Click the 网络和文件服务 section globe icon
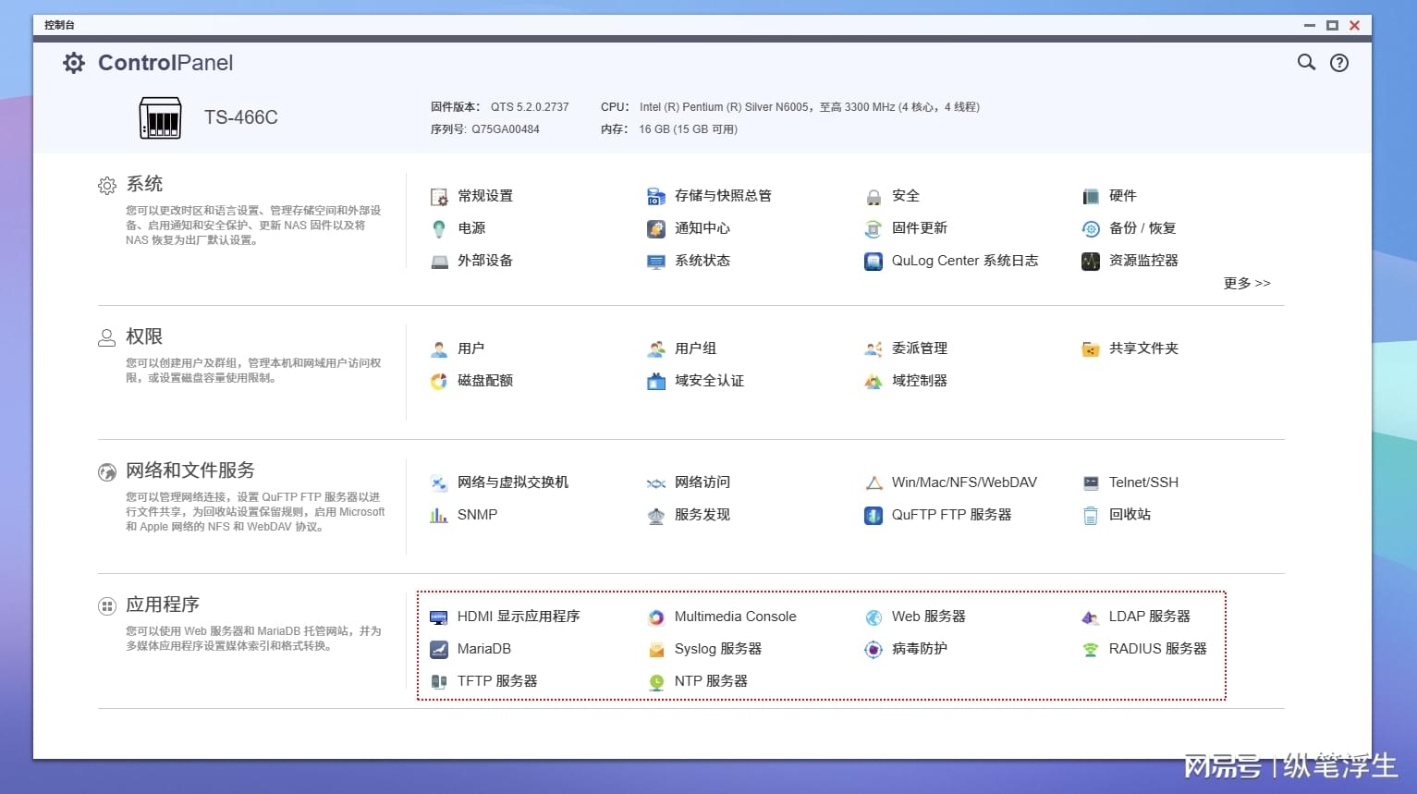1417x794 pixels. (x=107, y=472)
